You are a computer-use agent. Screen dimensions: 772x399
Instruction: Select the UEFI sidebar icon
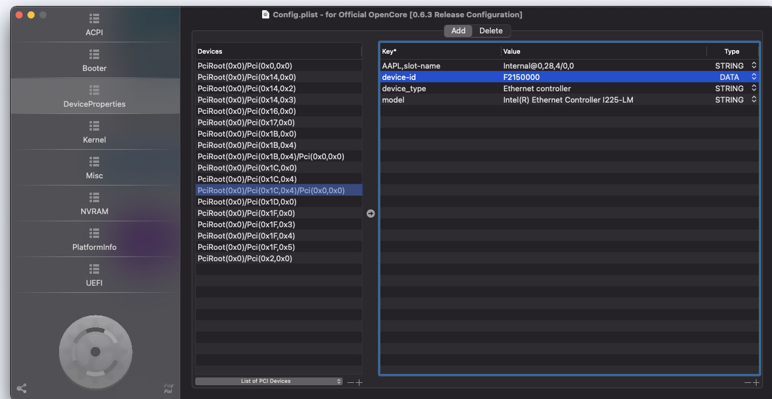click(94, 276)
